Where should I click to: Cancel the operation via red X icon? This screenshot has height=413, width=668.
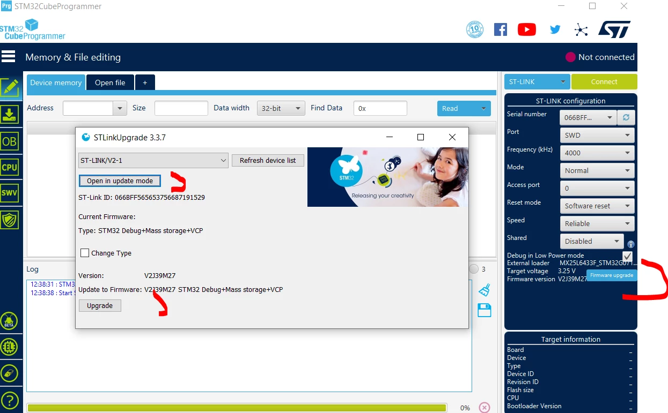pos(485,408)
